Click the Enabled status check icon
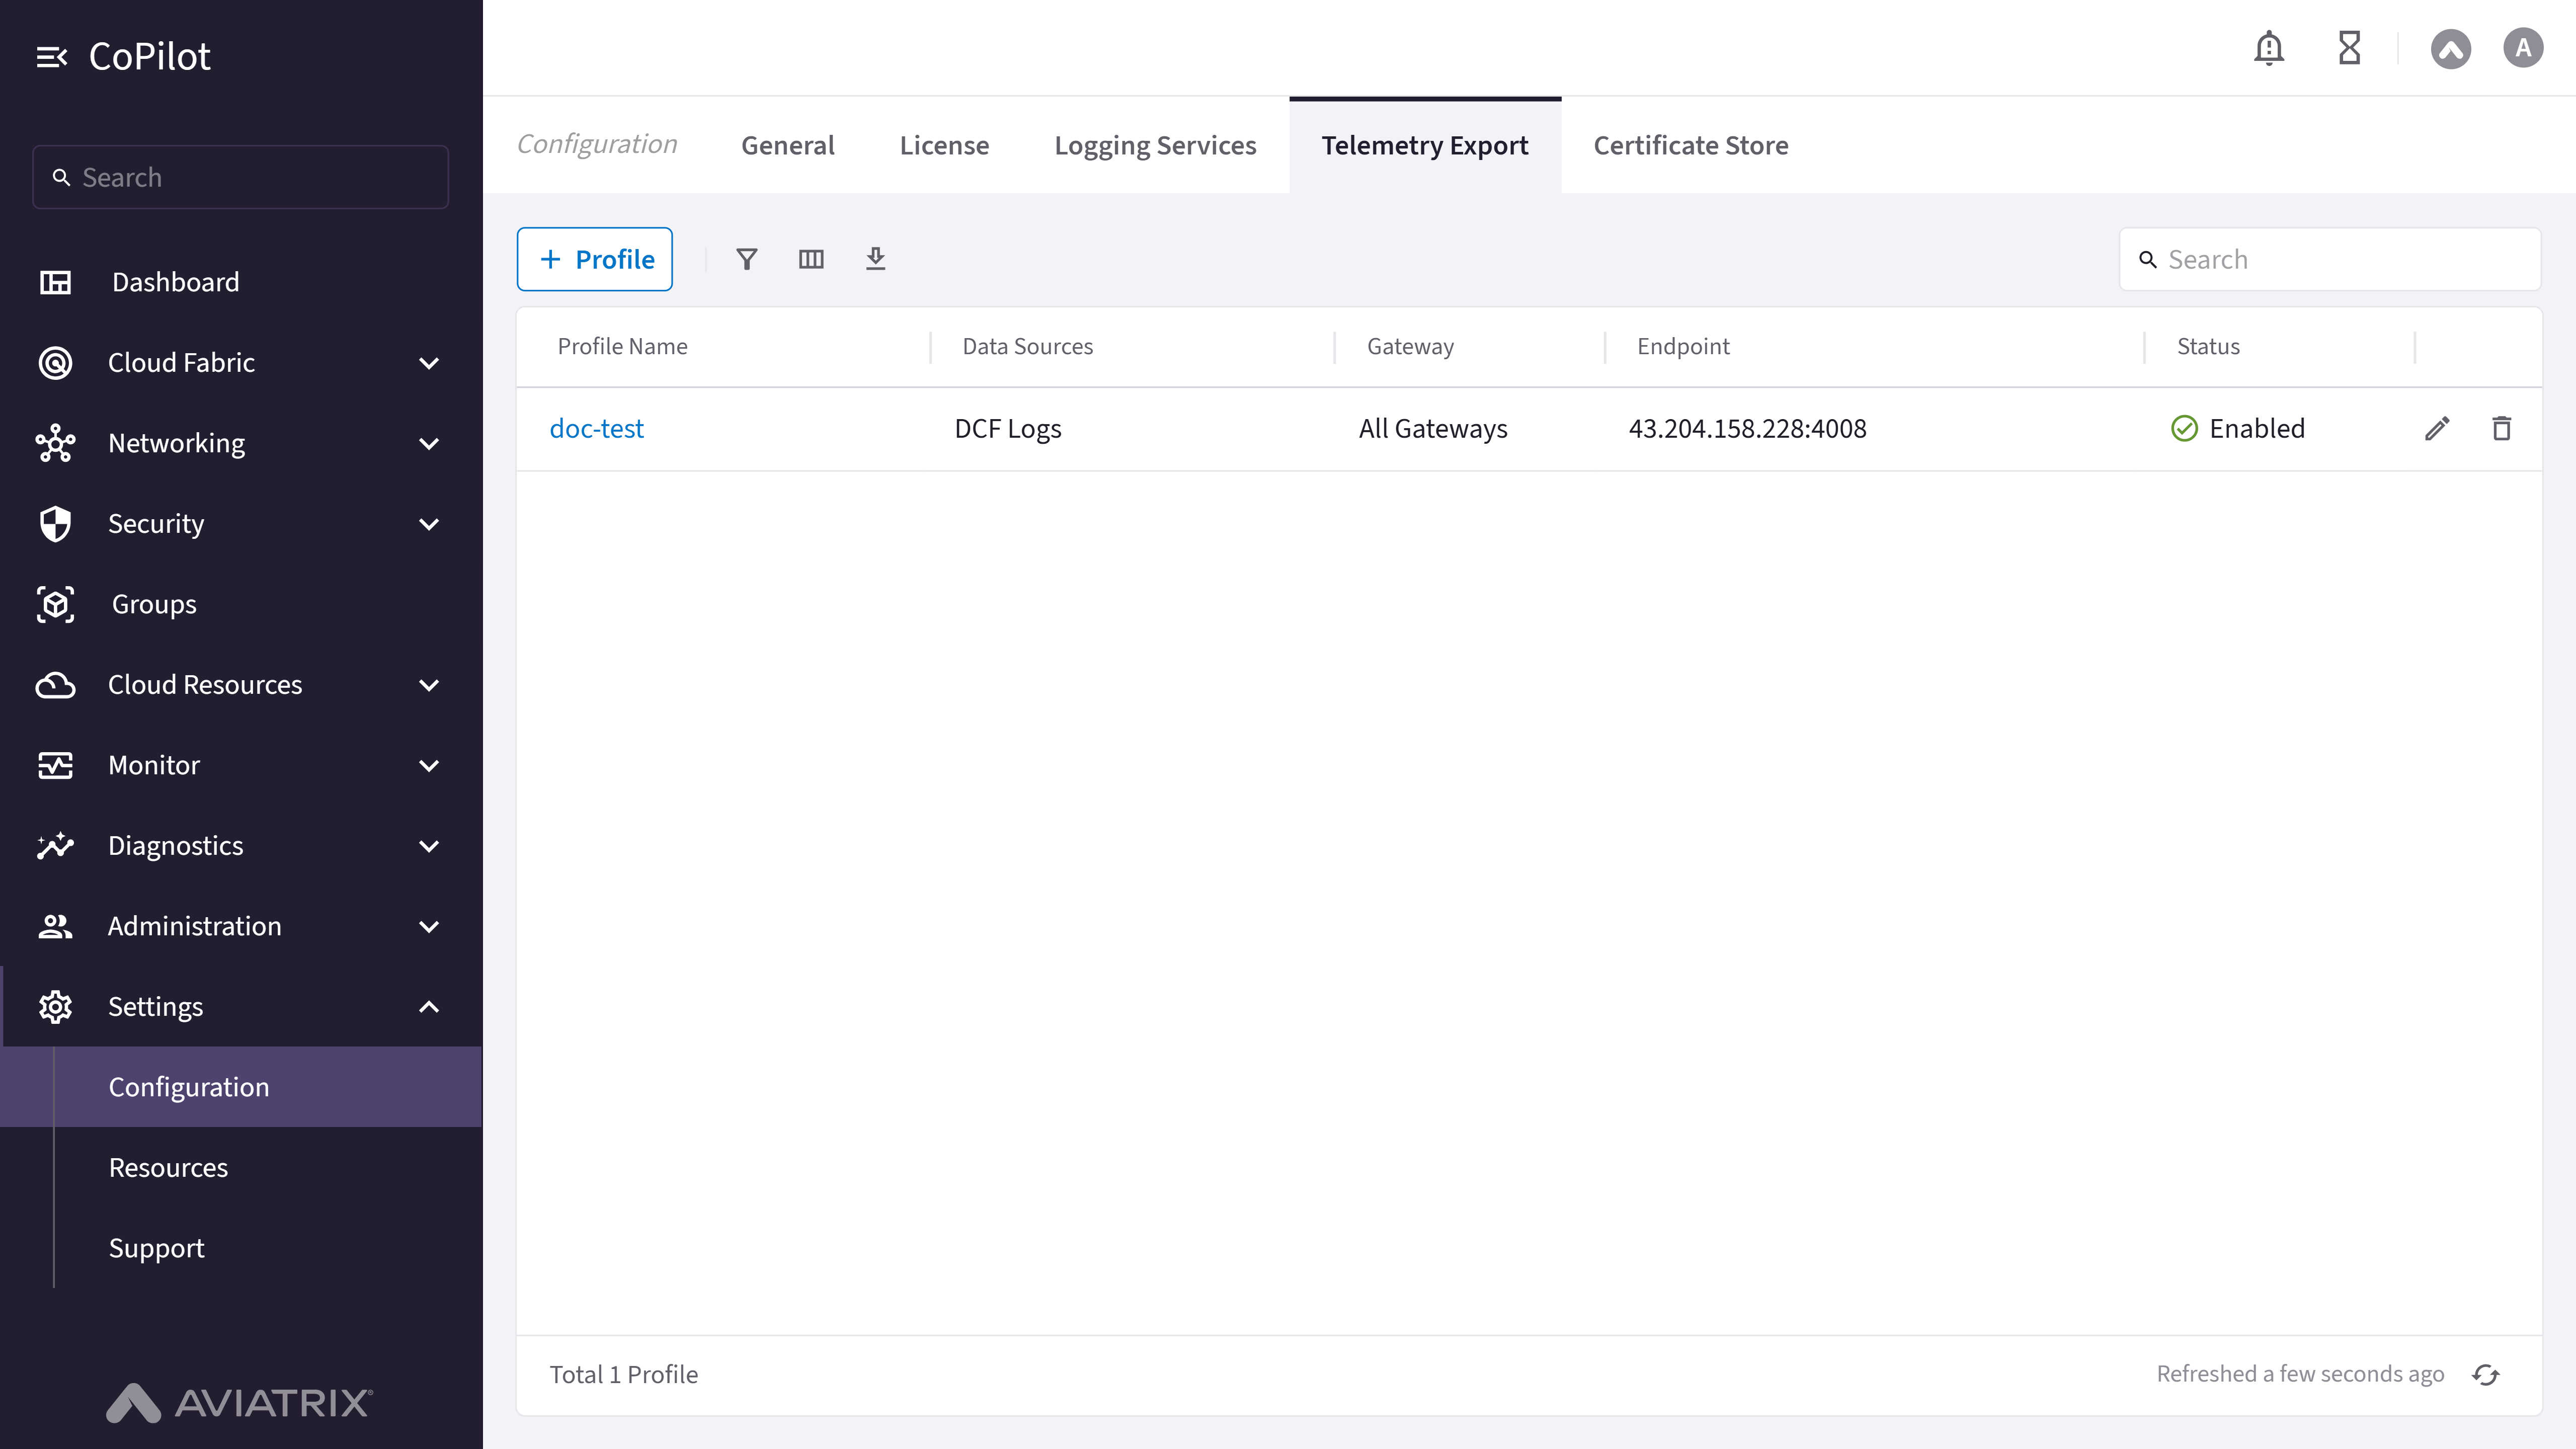 click(x=2185, y=429)
